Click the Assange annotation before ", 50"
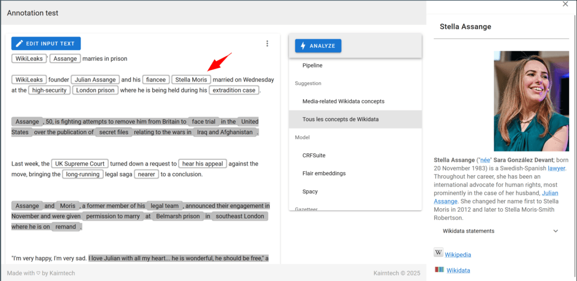The image size is (577, 281). (27, 122)
